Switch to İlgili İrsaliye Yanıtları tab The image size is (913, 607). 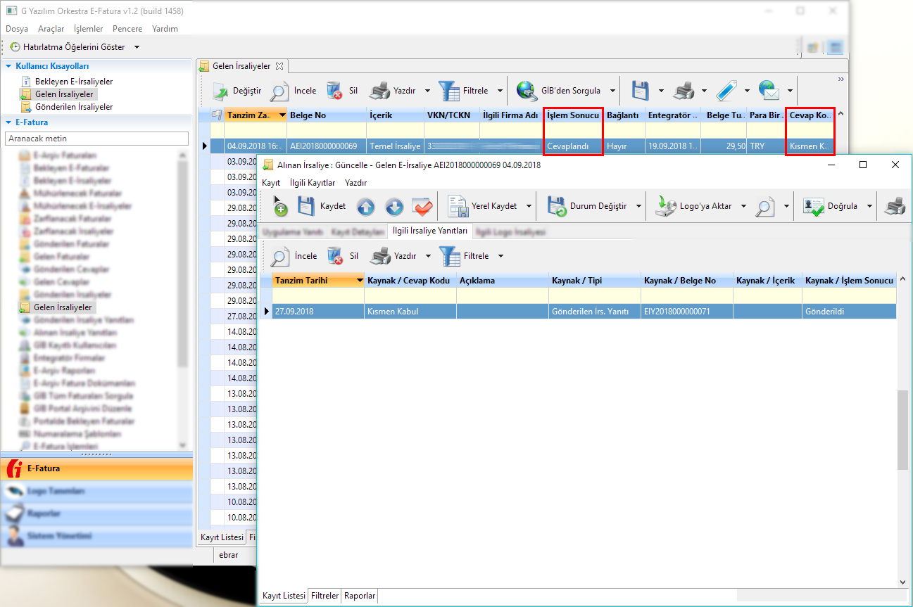coord(429,231)
